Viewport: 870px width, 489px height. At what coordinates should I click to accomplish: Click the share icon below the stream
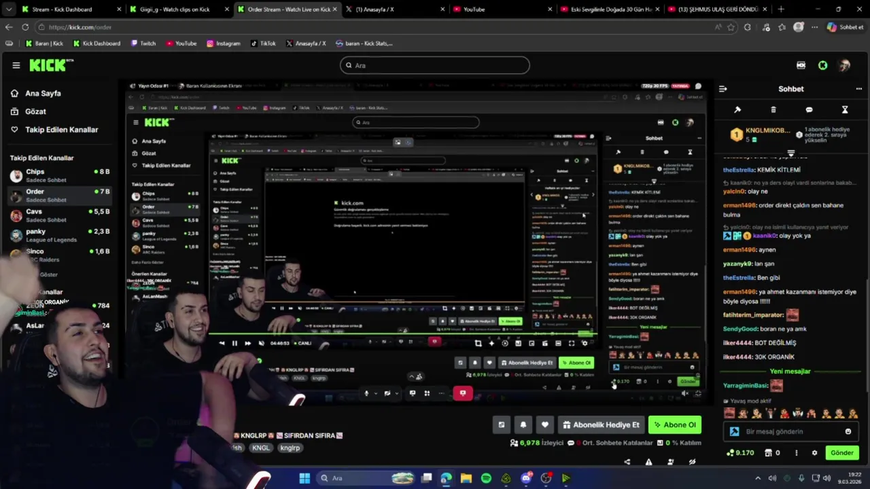coord(627,462)
